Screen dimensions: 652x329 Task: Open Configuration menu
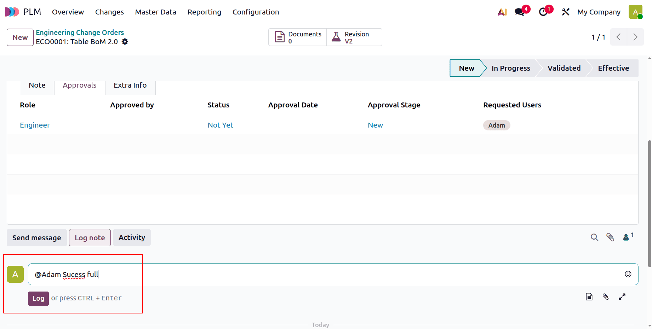(x=256, y=12)
